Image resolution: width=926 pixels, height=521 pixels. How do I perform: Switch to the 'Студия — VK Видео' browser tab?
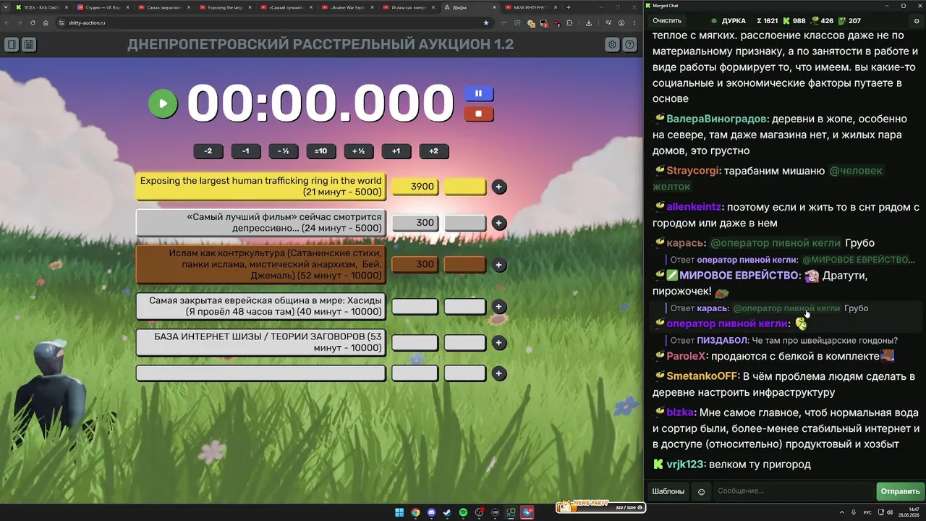[x=102, y=7]
